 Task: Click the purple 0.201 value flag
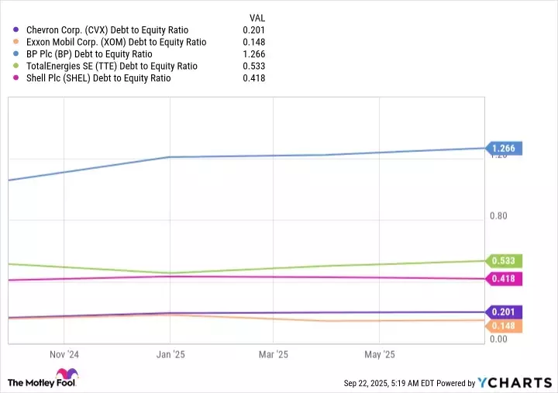coord(503,312)
